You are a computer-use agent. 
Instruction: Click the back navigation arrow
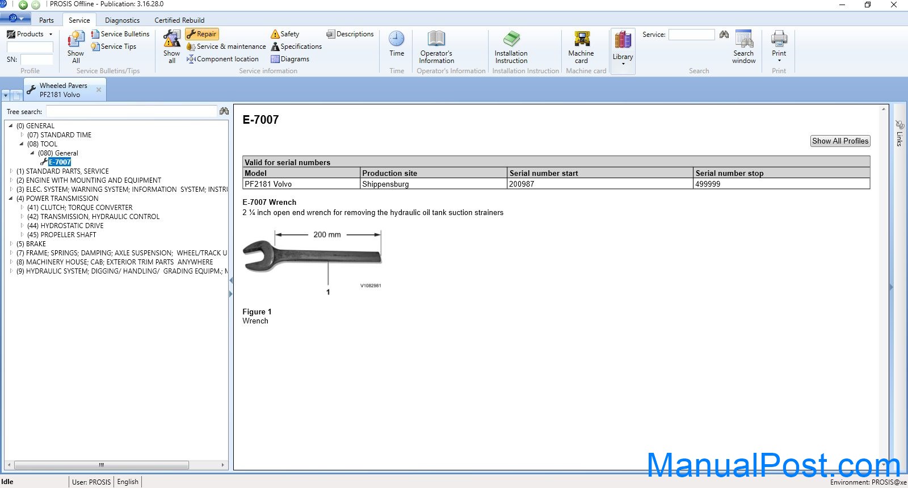[23, 5]
